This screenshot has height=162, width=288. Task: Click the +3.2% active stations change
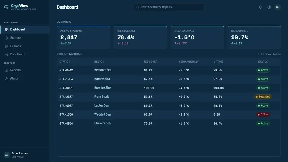coord(66,44)
